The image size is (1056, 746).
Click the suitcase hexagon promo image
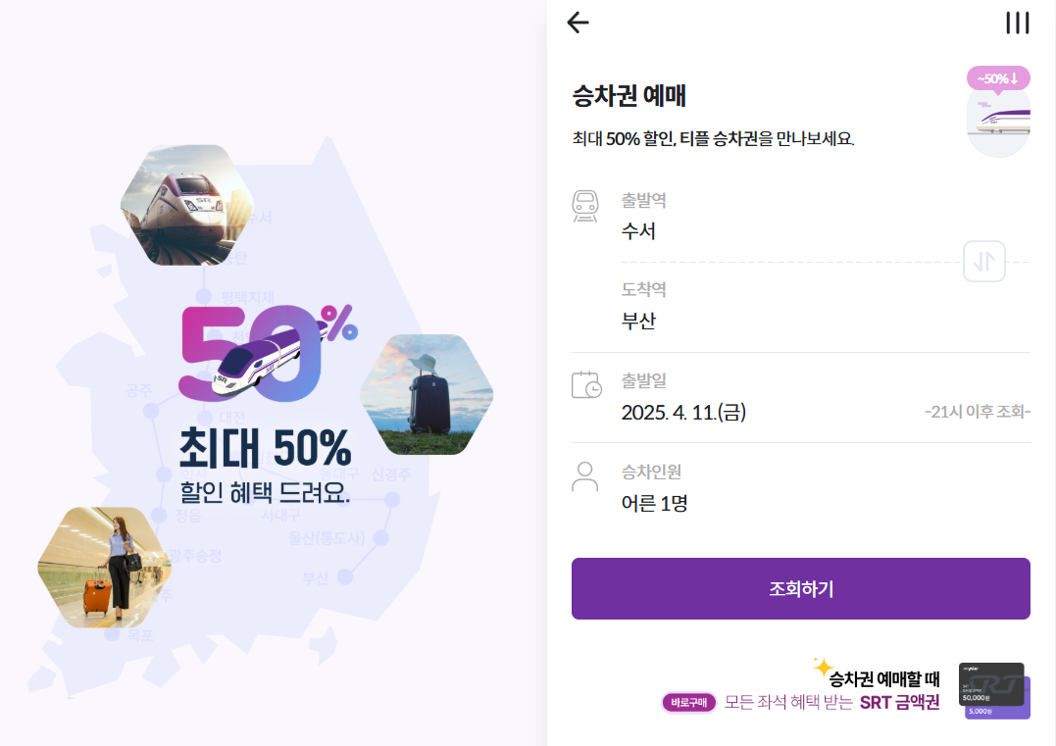427,397
